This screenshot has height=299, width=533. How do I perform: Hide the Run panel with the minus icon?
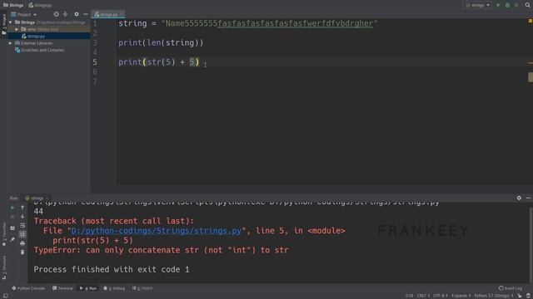coord(528,198)
